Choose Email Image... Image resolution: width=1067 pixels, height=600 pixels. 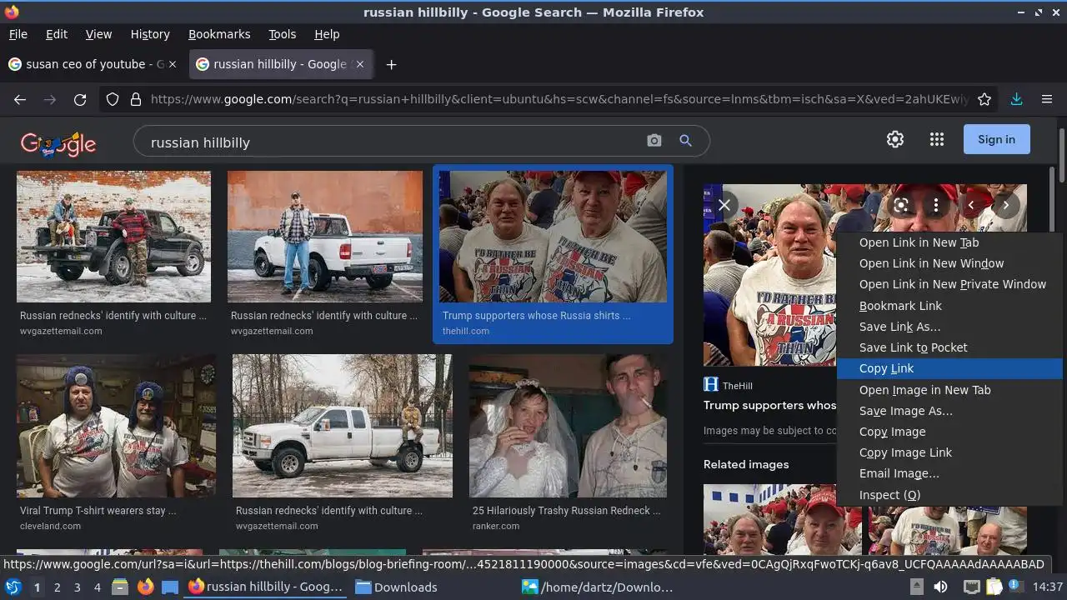tap(949, 473)
